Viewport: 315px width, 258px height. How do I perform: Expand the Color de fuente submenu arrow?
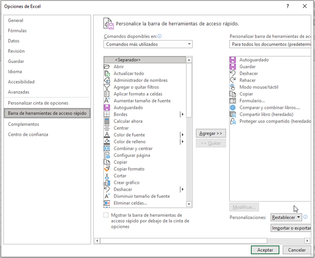[182, 135]
